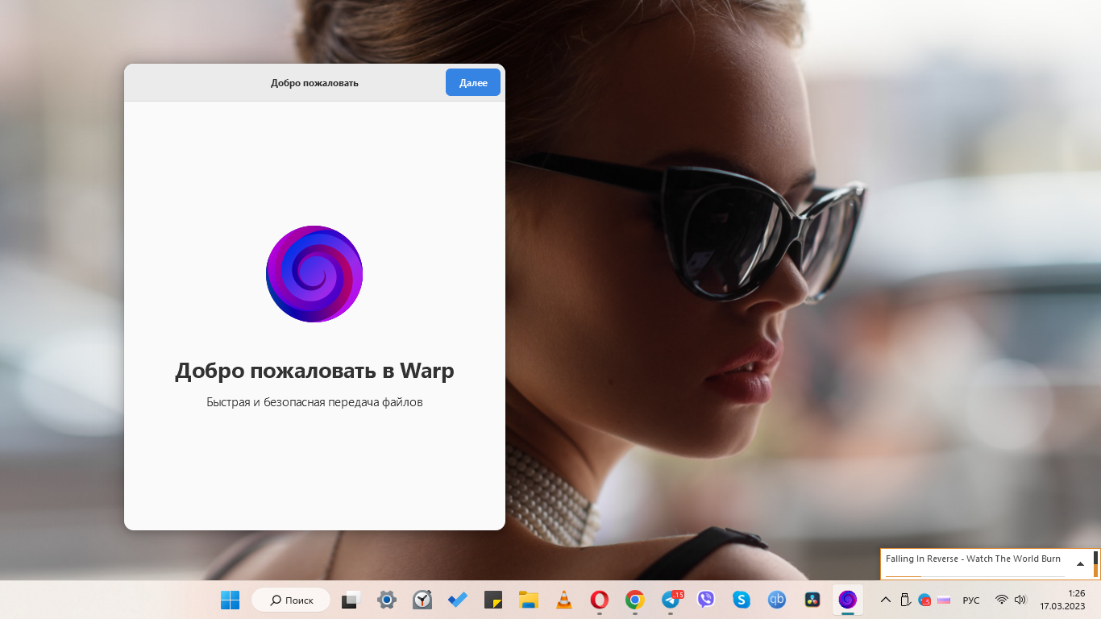Launch VLC media player from the taskbar

pos(564,600)
